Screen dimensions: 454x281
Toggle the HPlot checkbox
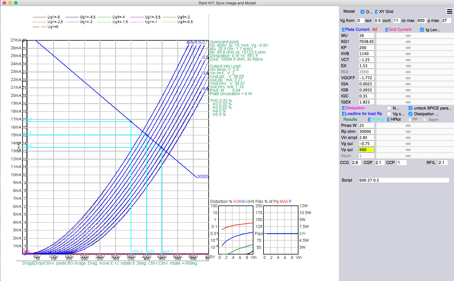pos(388,120)
